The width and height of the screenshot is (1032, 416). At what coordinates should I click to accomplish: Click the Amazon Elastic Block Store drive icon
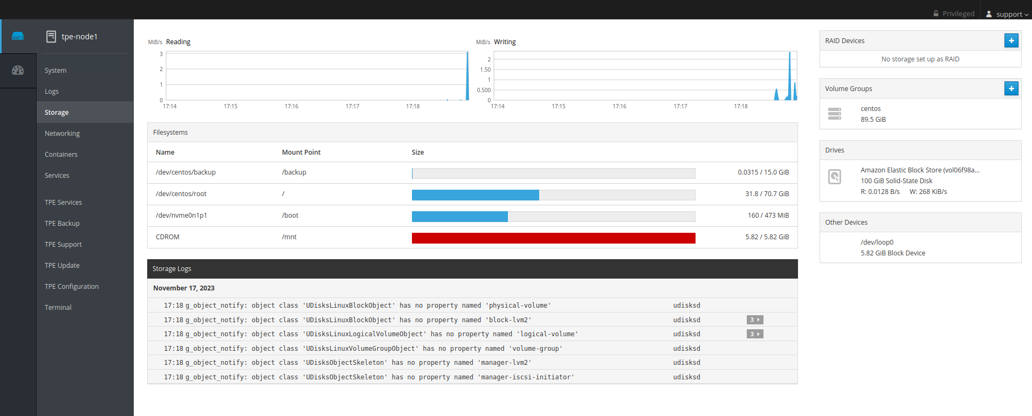point(834,177)
